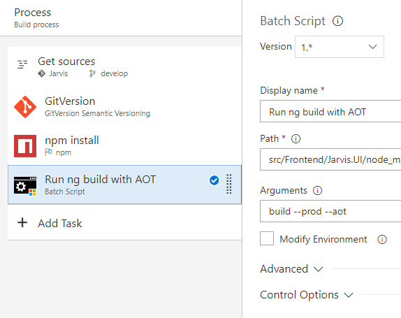Toggle the blue checkmark on Run ng build task
The width and height of the screenshot is (401, 318).
[214, 180]
